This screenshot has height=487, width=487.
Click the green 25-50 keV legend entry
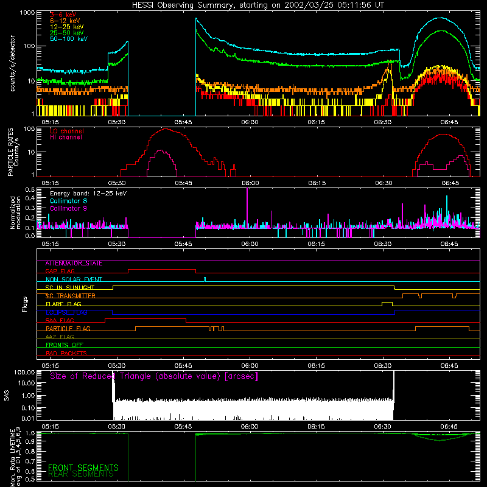[x=67, y=33]
